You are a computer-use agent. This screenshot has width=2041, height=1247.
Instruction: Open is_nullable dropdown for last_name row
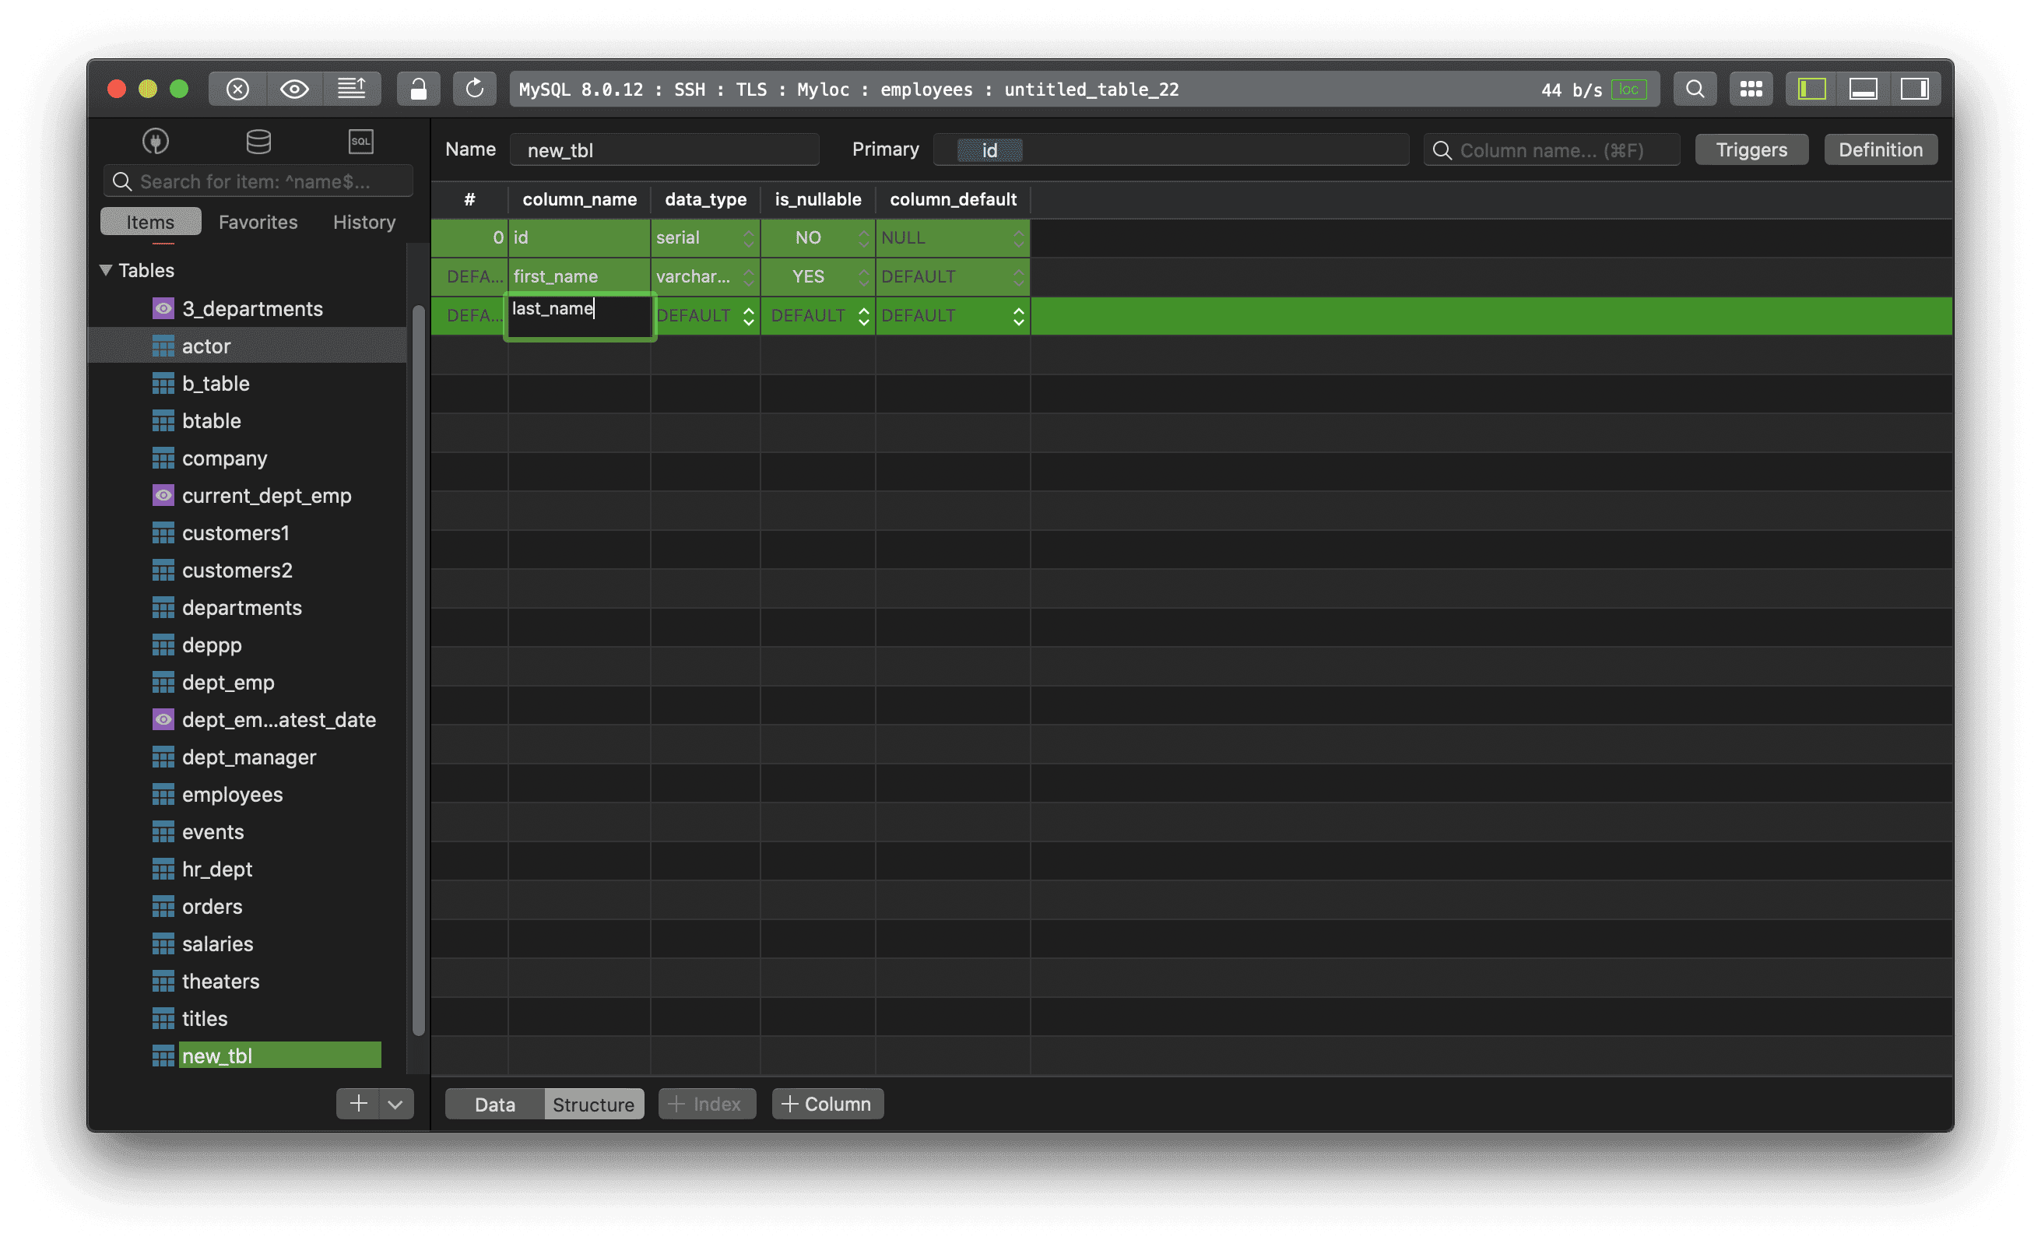(x=864, y=316)
